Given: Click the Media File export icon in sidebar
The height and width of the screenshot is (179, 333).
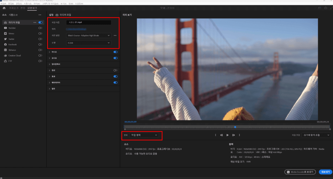Looking at the screenshot, I should coord(5,22).
